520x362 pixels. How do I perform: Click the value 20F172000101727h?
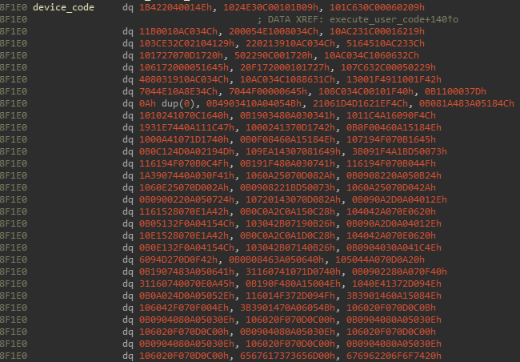click(x=285, y=67)
